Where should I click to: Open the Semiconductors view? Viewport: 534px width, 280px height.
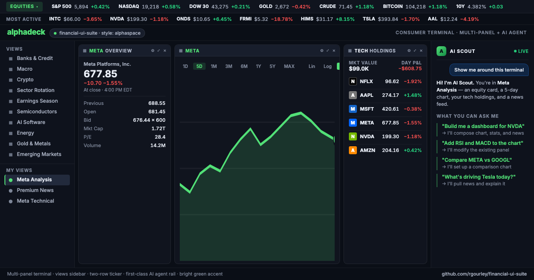pos(37,112)
